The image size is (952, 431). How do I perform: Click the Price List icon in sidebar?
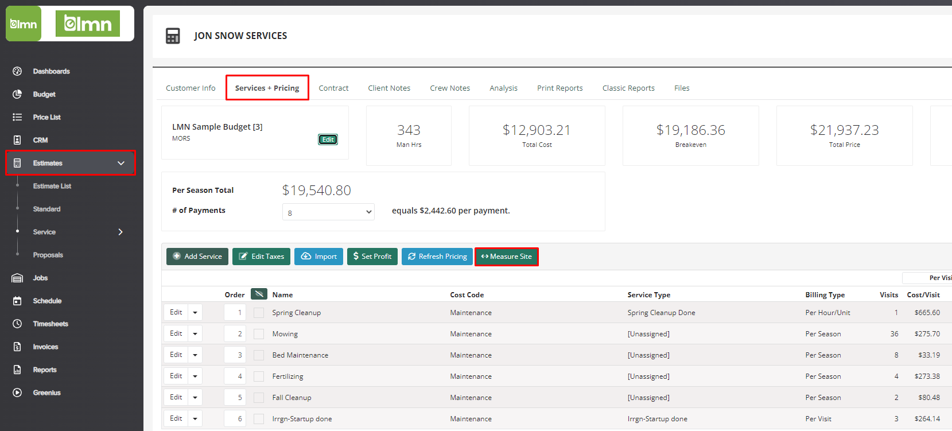17,117
